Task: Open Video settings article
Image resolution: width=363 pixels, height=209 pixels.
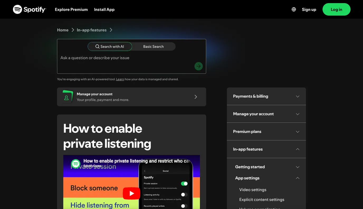Action: click(253, 190)
